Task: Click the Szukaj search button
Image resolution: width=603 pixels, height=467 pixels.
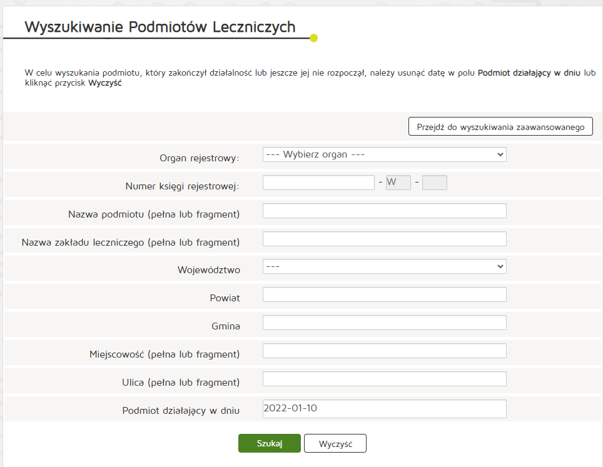Action: [x=269, y=443]
